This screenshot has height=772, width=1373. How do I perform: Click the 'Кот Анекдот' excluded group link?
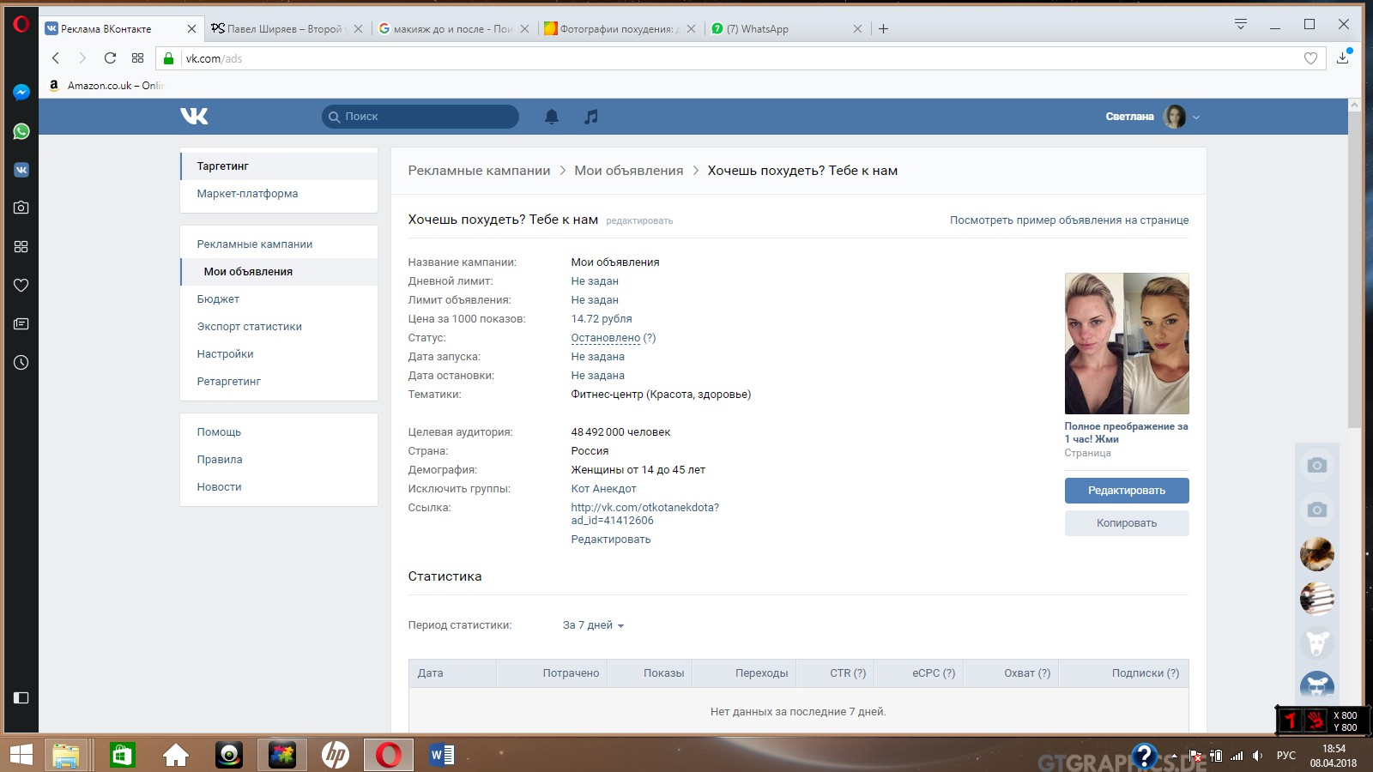click(604, 489)
